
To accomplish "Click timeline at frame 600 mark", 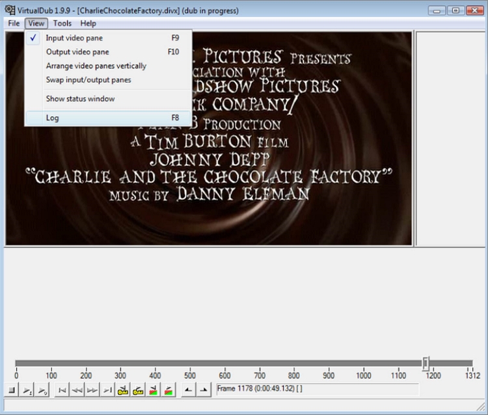I will 224,363.
